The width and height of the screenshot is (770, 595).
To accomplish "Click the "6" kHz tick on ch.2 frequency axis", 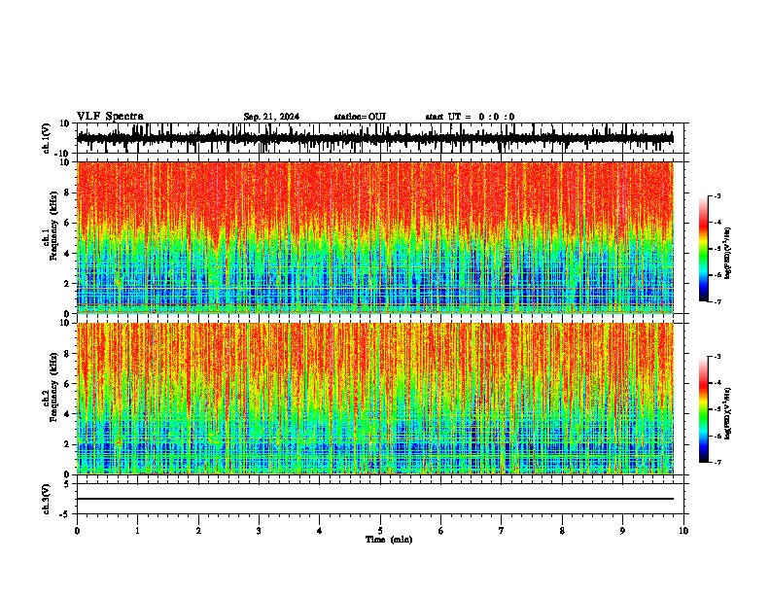I will 68,383.
